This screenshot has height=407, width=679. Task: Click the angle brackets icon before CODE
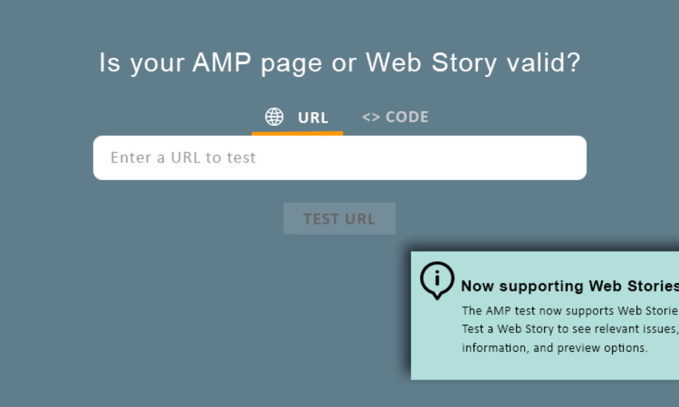click(x=371, y=117)
